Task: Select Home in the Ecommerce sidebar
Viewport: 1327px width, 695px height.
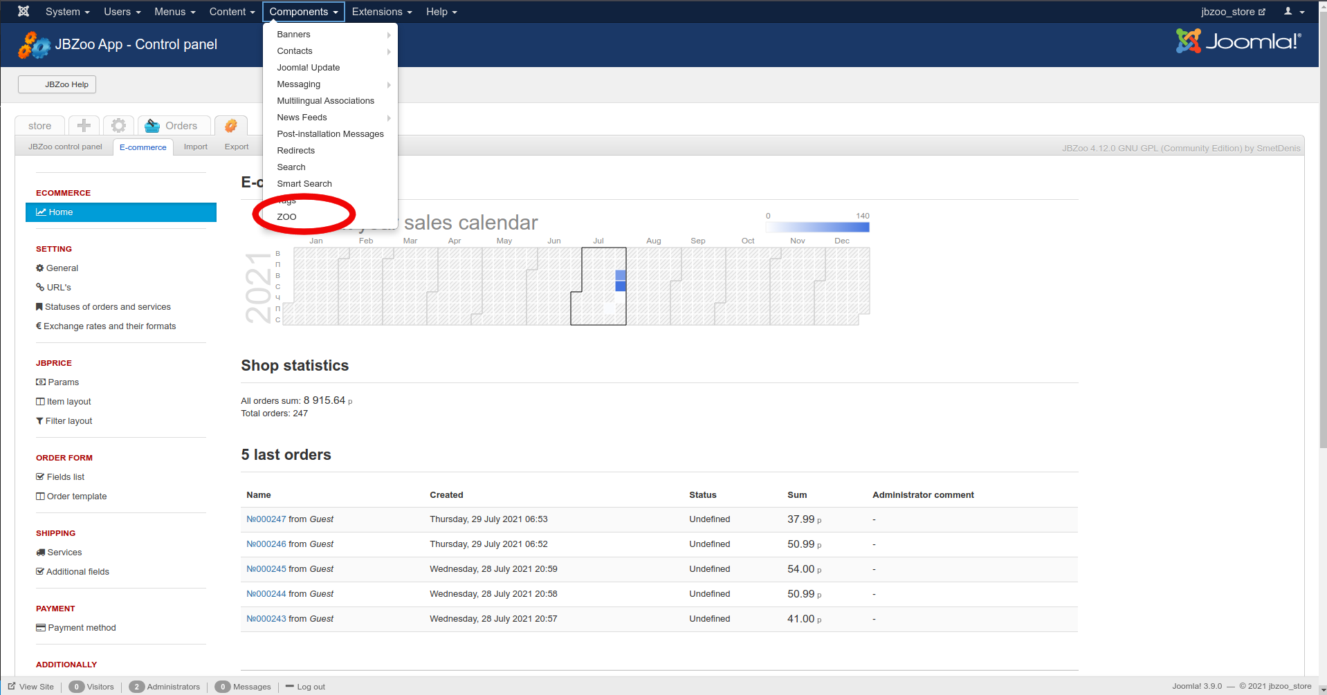Action: (121, 212)
